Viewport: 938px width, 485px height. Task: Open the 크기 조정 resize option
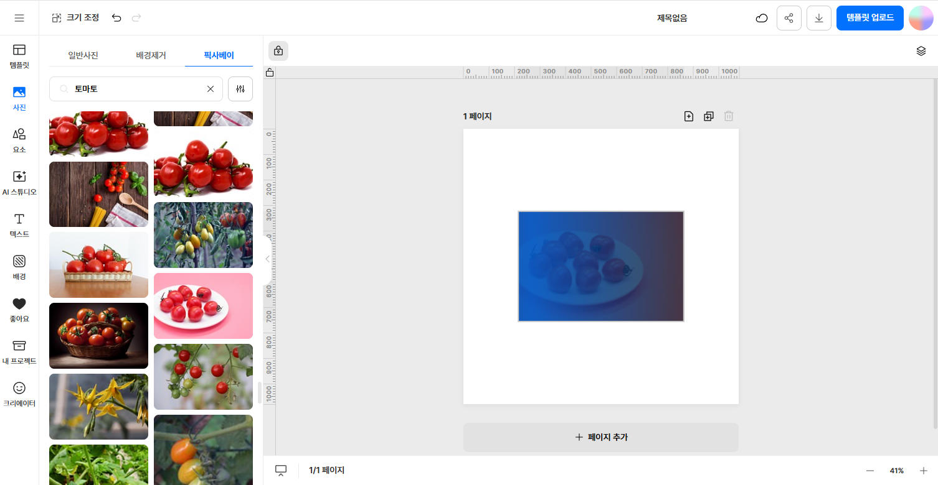[x=75, y=18]
